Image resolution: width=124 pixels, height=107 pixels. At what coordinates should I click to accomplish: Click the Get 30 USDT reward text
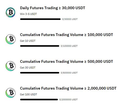click(28, 67)
